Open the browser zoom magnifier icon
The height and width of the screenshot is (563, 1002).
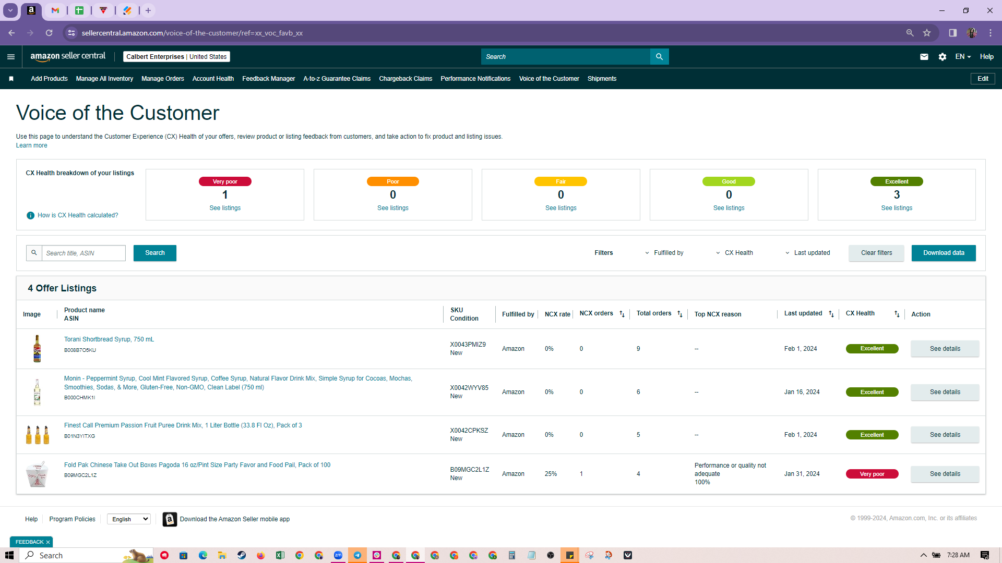tap(910, 33)
